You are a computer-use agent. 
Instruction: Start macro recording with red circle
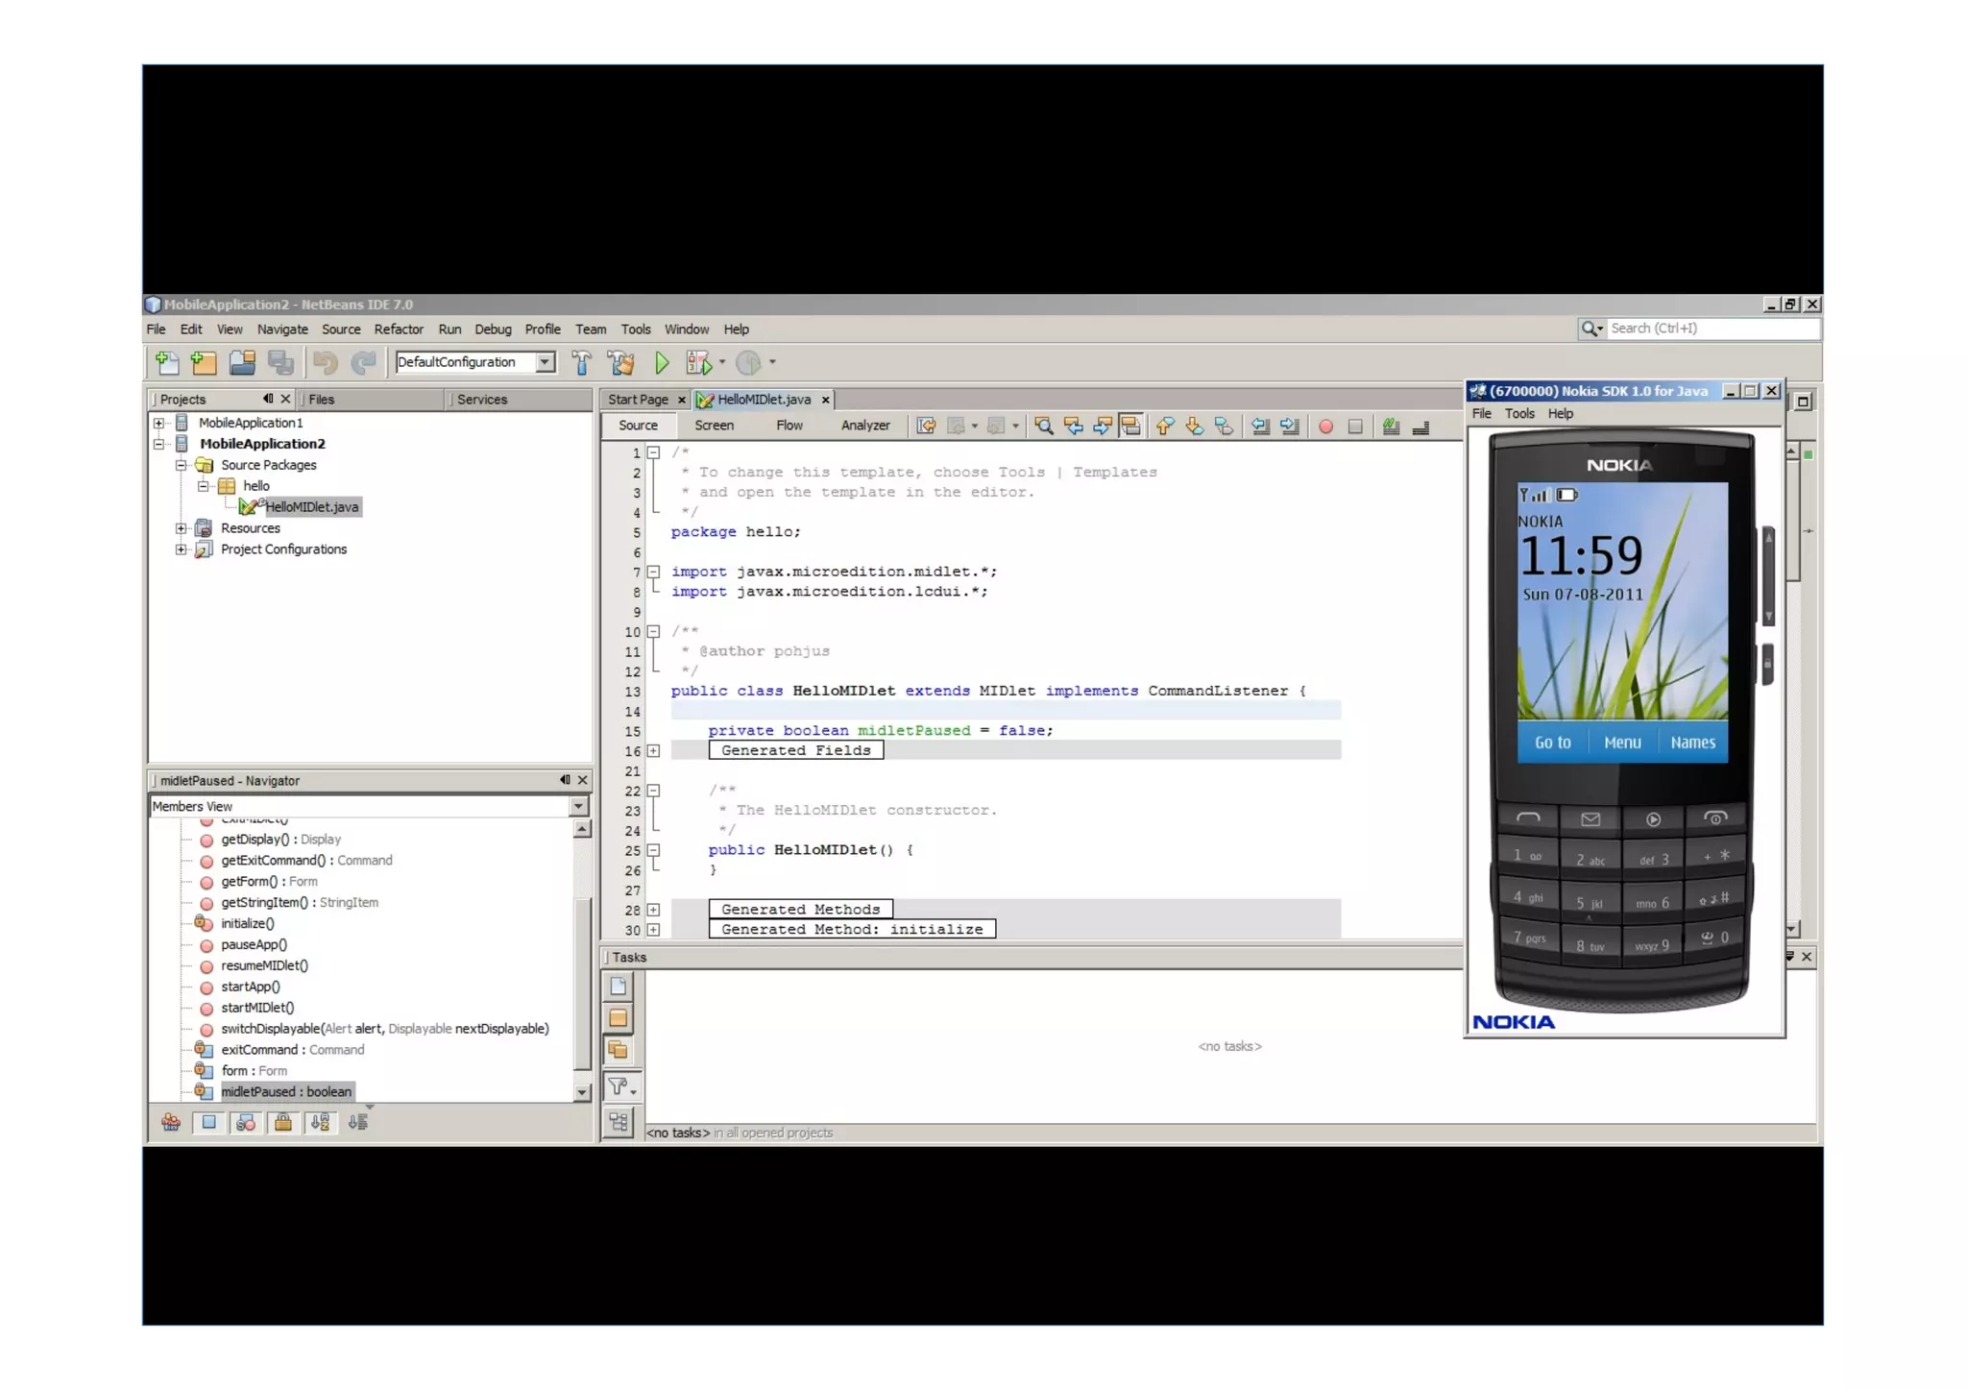point(1325,427)
